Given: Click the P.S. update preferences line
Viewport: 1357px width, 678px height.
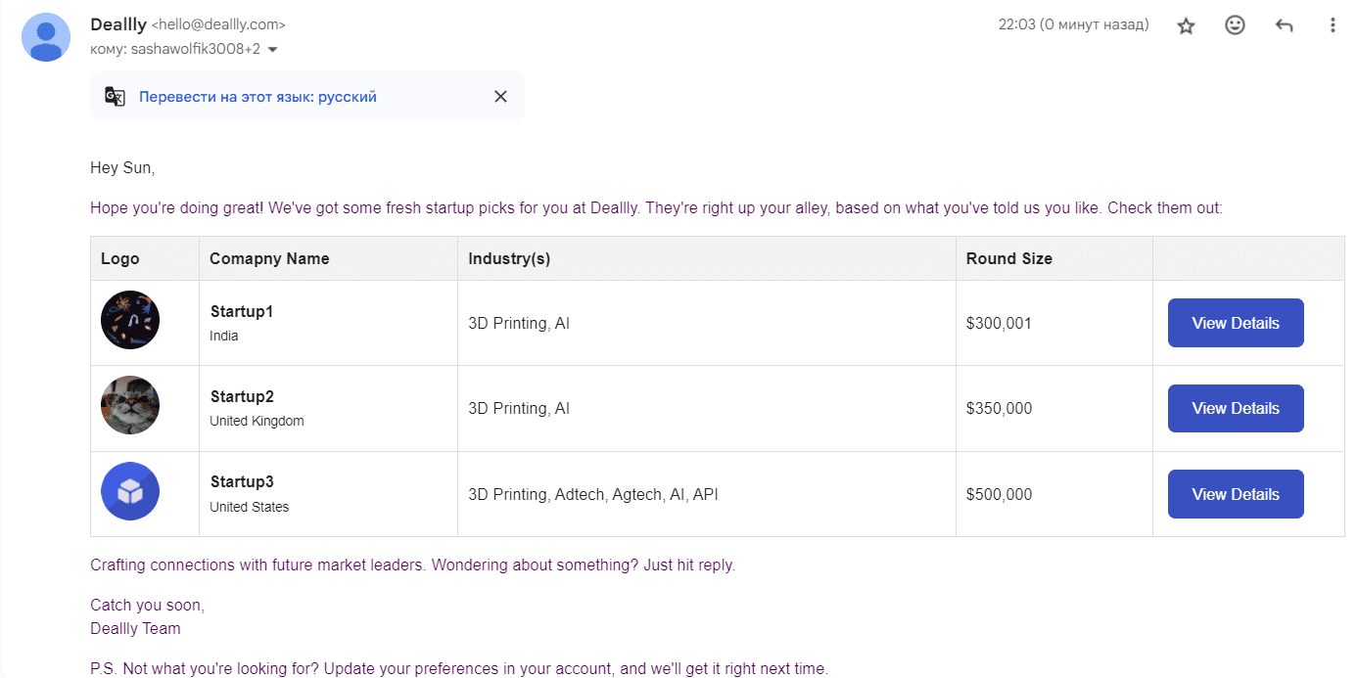Looking at the screenshot, I should pyautogui.click(x=459, y=669).
